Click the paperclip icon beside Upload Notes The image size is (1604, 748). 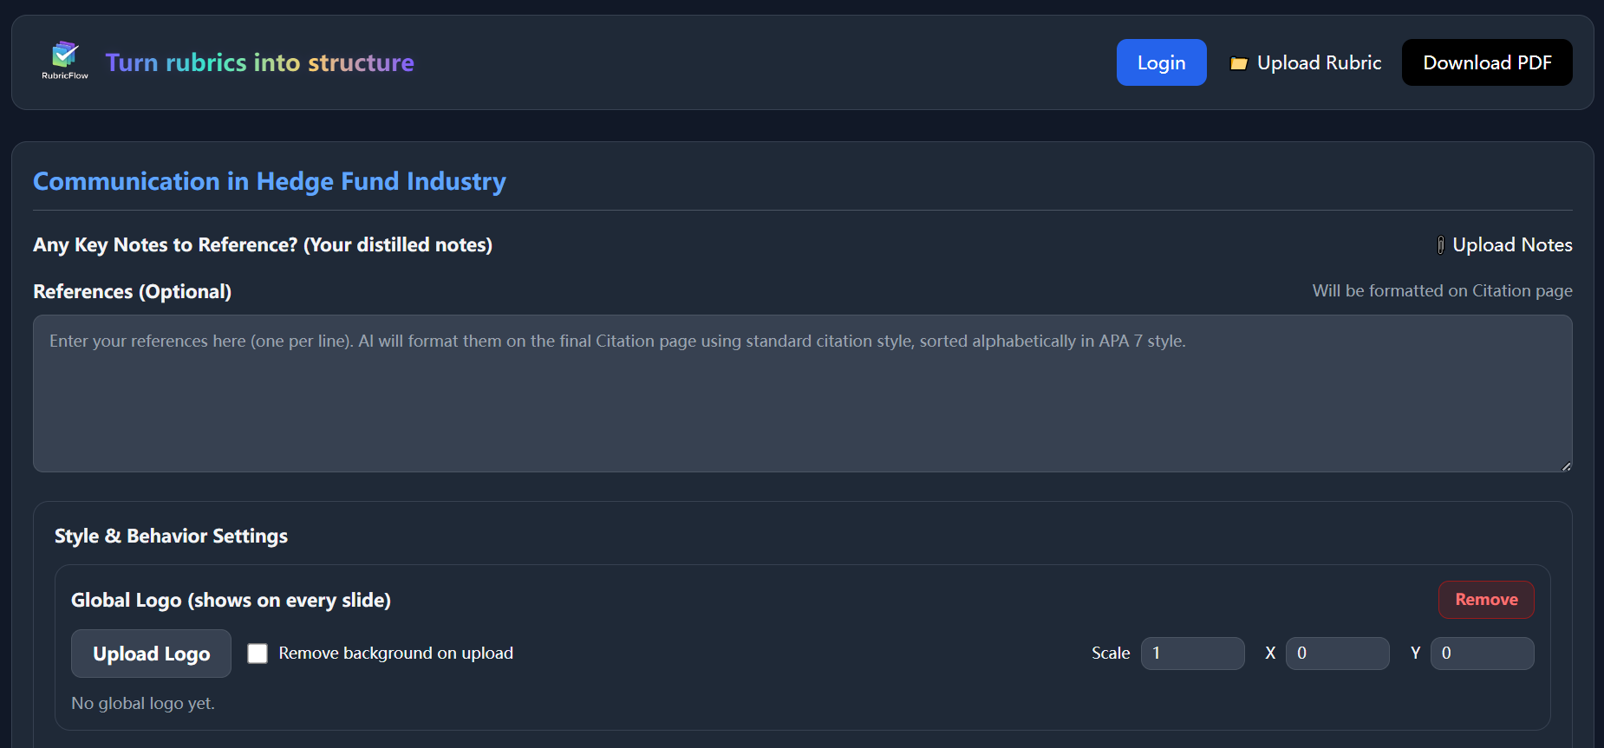pos(1440,245)
